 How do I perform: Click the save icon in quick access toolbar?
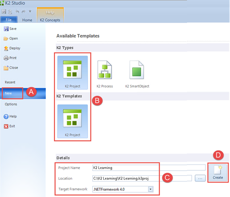coord(4,12)
